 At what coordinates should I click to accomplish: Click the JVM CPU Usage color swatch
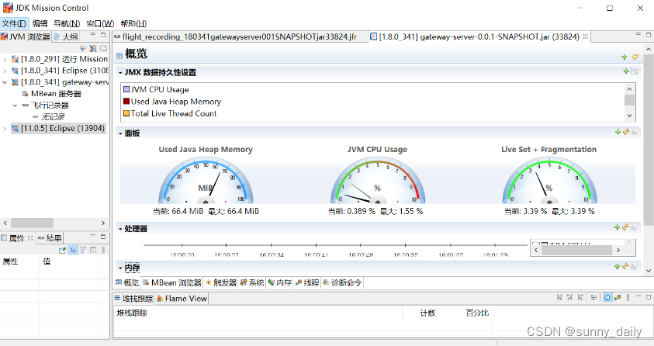pyautogui.click(x=126, y=89)
